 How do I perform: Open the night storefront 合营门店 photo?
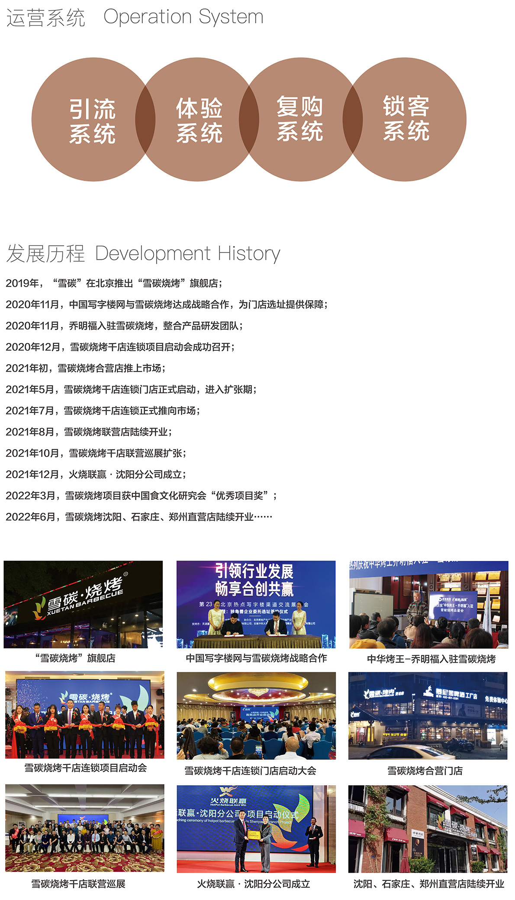click(x=428, y=715)
